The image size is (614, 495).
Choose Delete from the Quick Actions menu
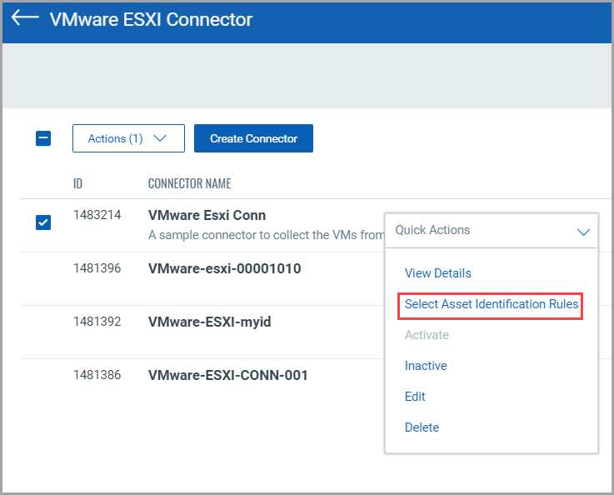[x=422, y=427]
